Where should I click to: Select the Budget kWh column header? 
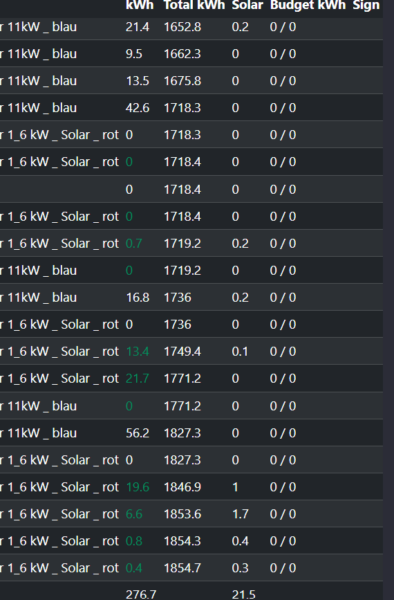click(308, 5)
